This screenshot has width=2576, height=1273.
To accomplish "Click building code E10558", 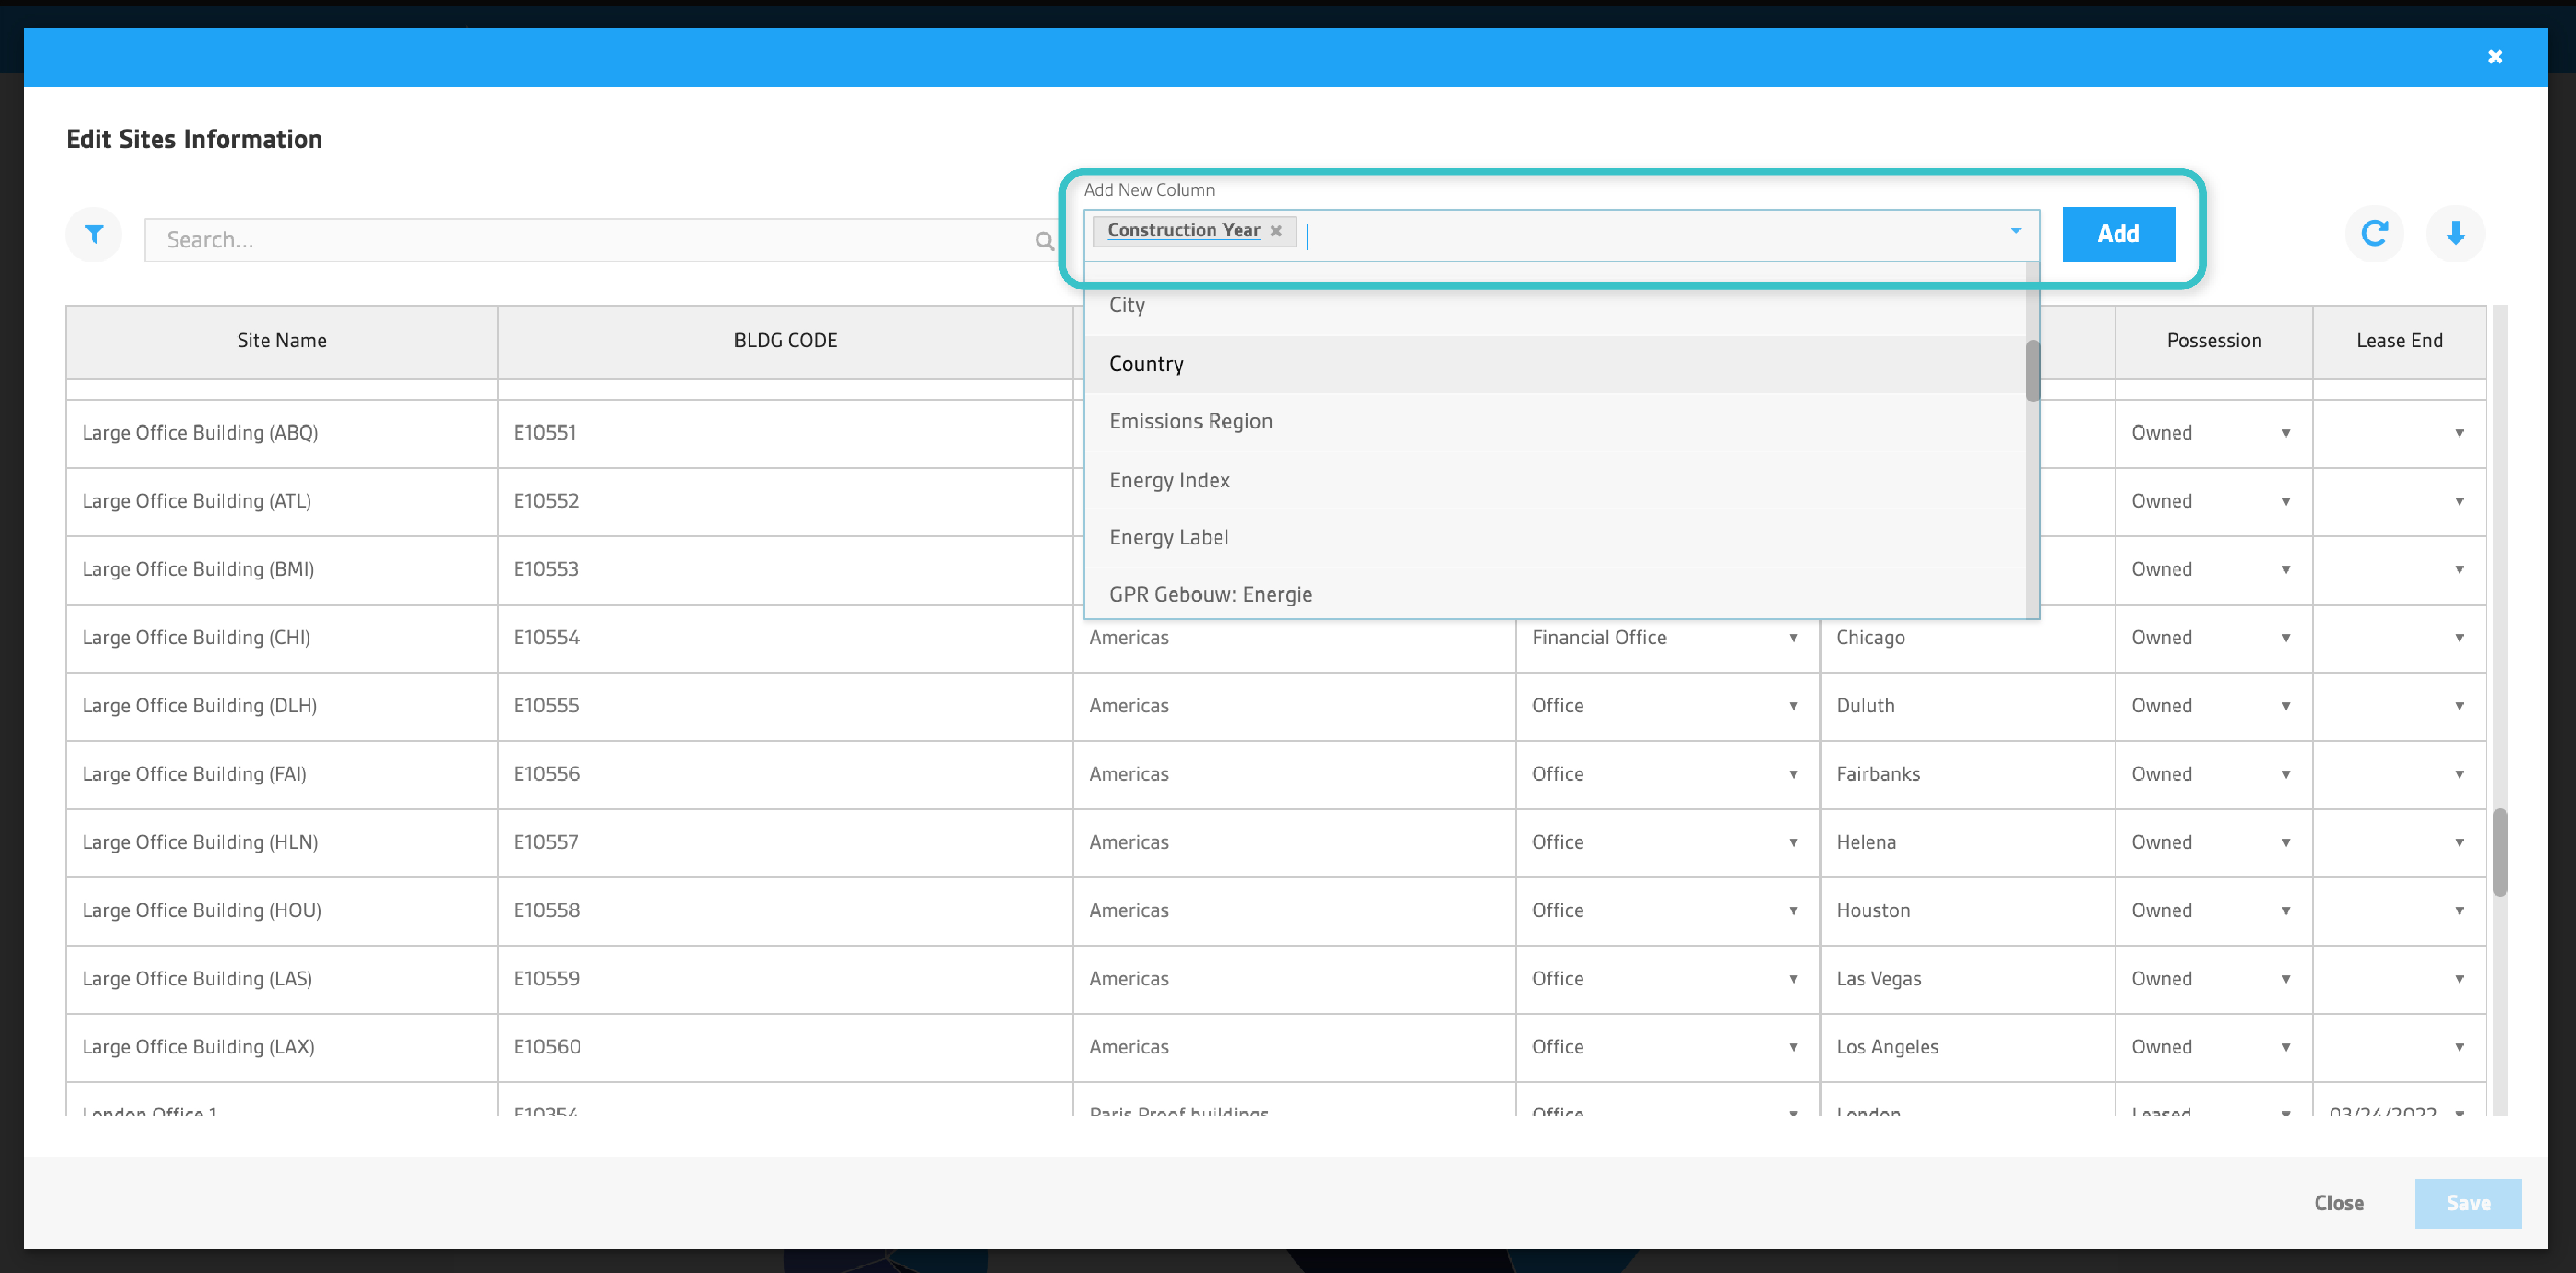I will pyautogui.click(x=785, y=911).
